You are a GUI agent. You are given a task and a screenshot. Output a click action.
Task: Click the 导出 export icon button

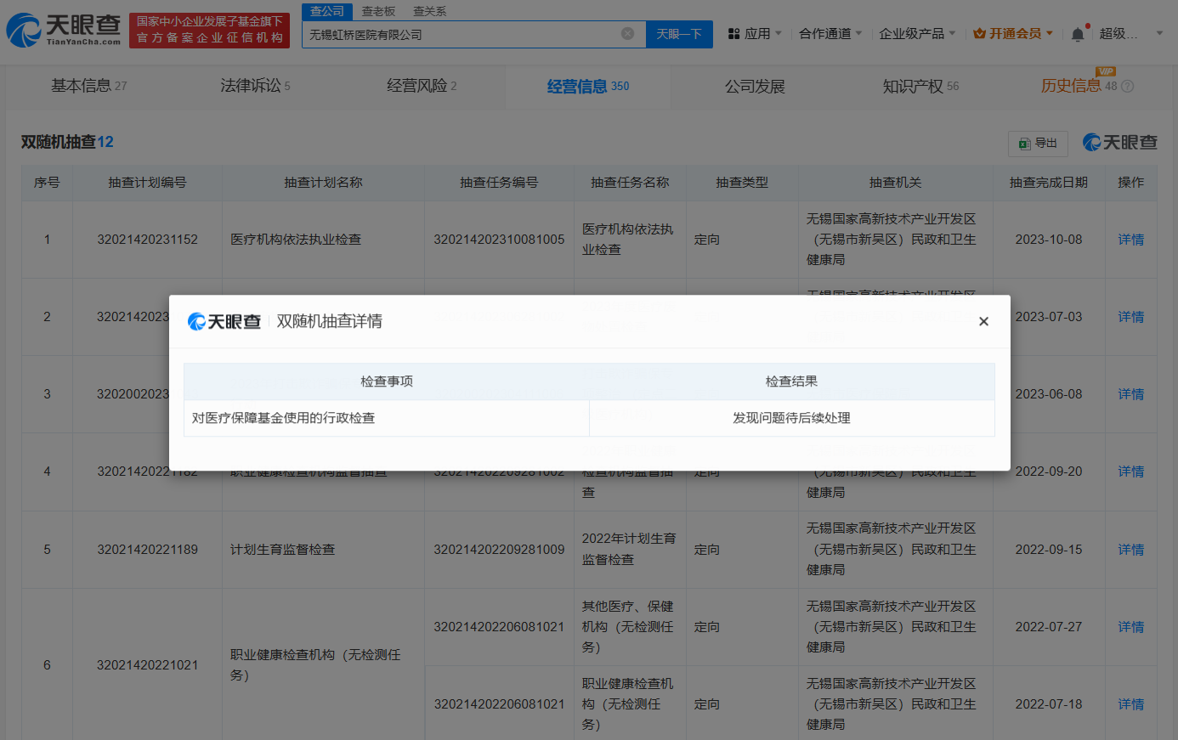click(1037, 144)
